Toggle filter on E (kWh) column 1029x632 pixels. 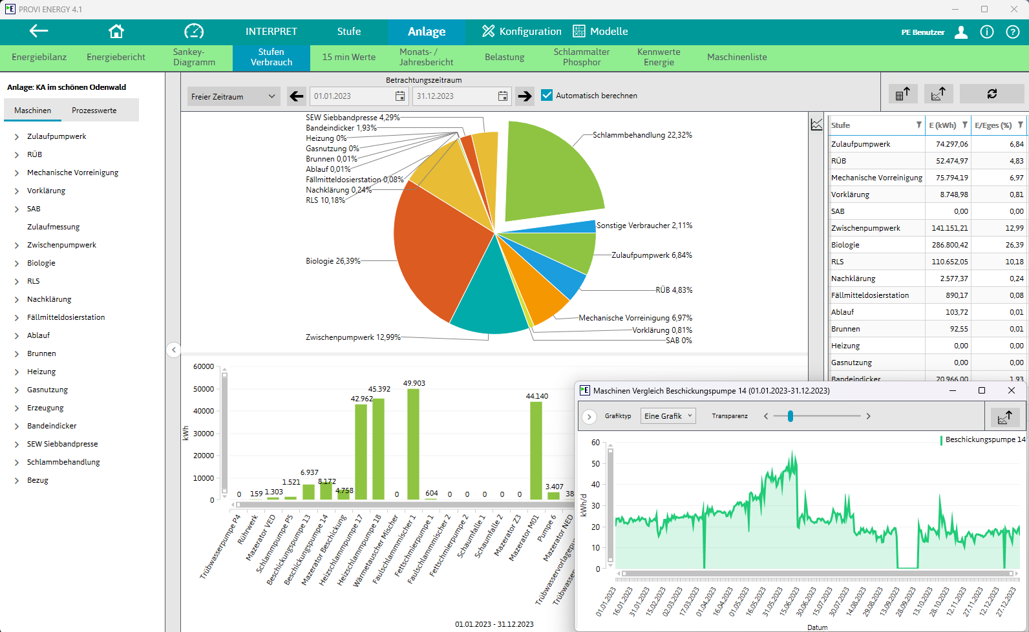(x=964, y=125)
